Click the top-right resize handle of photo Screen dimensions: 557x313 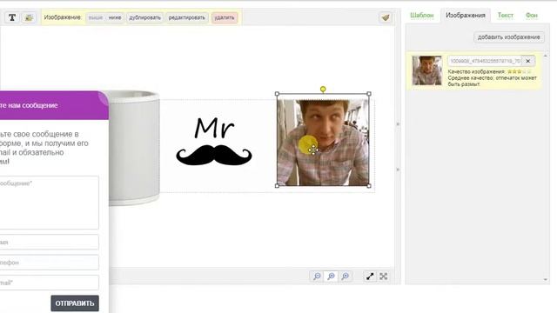coord(369,94)
